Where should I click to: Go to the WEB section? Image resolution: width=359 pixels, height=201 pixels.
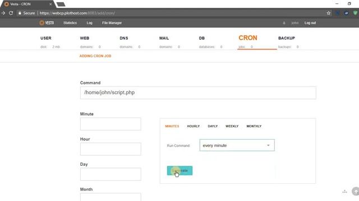(x=85, y=38)
